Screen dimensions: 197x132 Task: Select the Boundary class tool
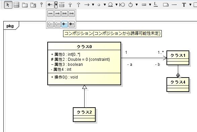(122, 5)
